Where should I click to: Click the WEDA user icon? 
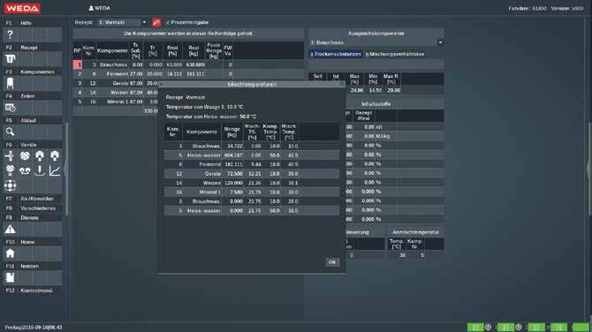(x=91, y=8)
